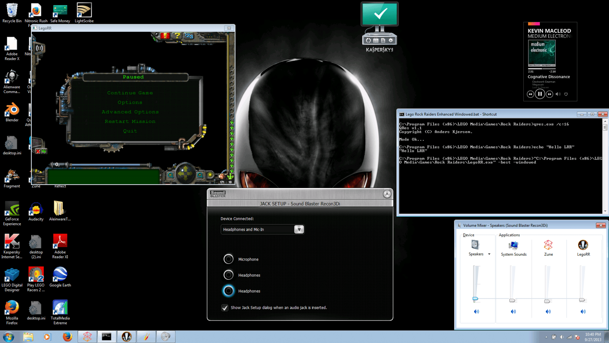Click the command prompt vertical scrollbar

(605, 166)
